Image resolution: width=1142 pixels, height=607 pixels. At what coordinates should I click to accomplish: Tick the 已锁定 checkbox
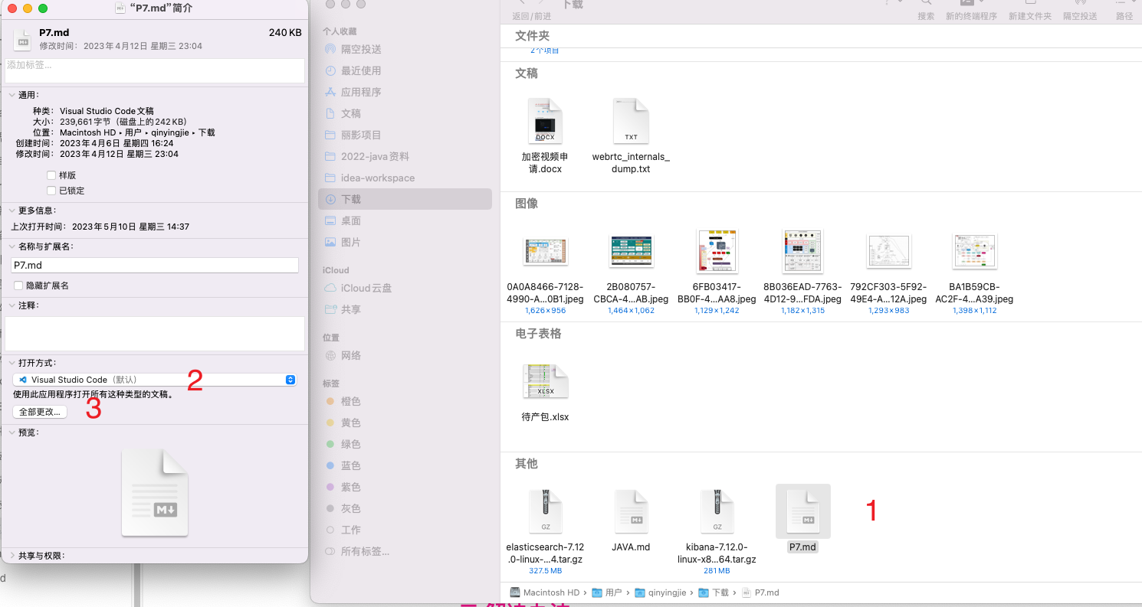pyautogui.click(x=51, y=191)
